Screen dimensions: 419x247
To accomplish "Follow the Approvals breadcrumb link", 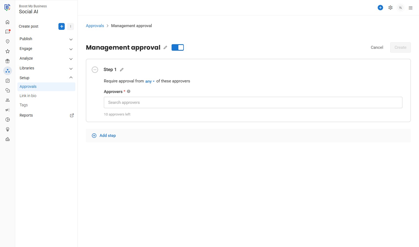I will (x=95, y=26).
